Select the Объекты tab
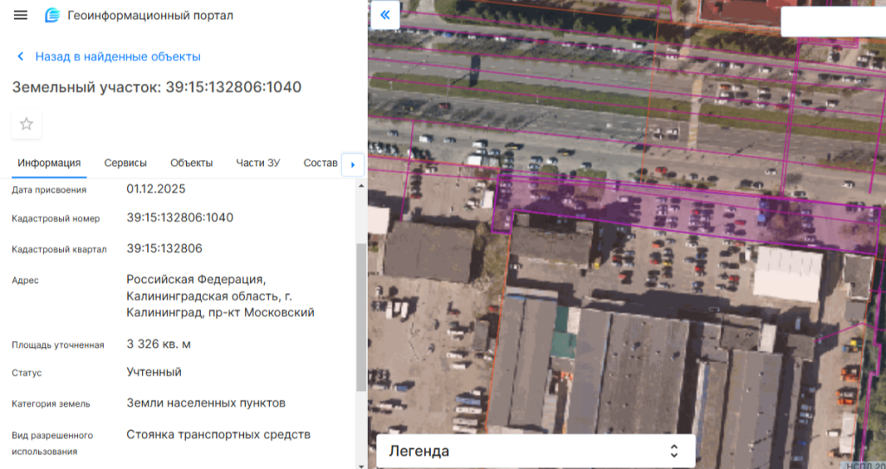This screenshot has width=886, height=469. pyautogui.click(x=191, y=163)
